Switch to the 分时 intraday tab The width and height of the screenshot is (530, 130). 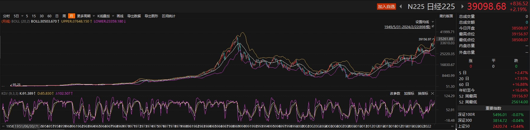click(x=6, y=16)
